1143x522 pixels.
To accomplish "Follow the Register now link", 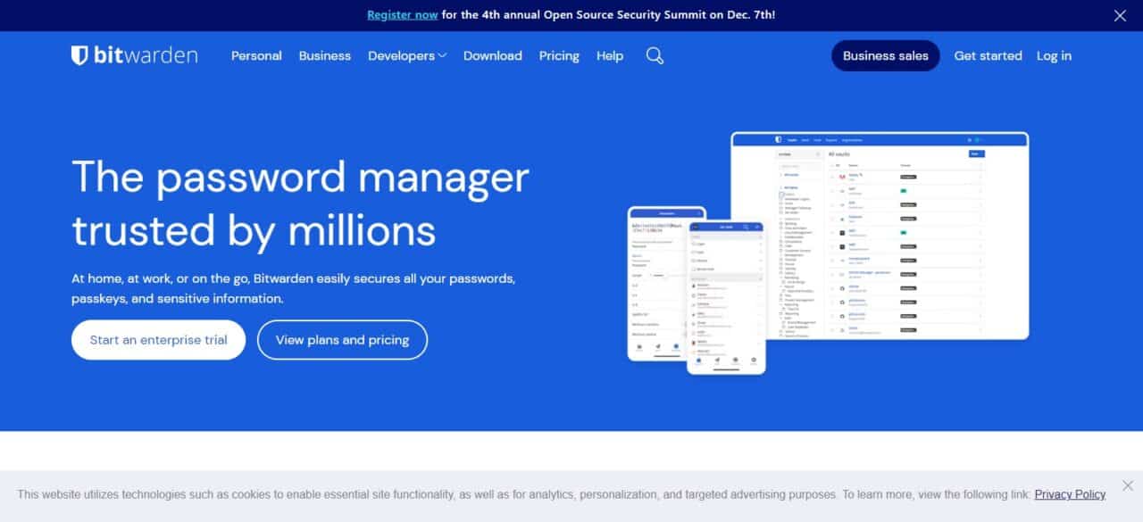I will 403,15.
